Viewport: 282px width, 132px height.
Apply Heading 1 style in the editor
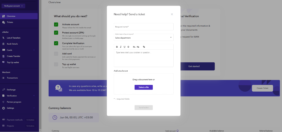click(134, 47)
